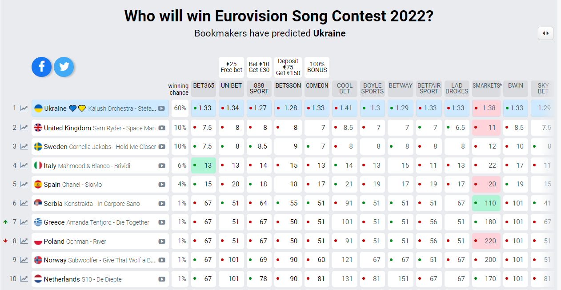561x290 pixels.
Task: Select the UNIBET bookmaker column header
Action: [x=231, y=86]
